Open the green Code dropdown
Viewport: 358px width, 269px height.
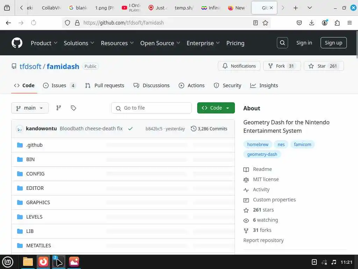pyautogui.click(x=216, y=108)
